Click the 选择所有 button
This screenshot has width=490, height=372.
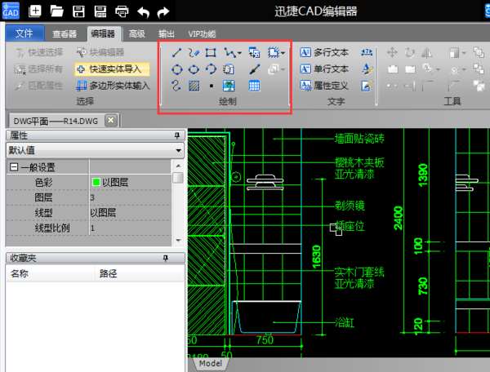[38, 69]
